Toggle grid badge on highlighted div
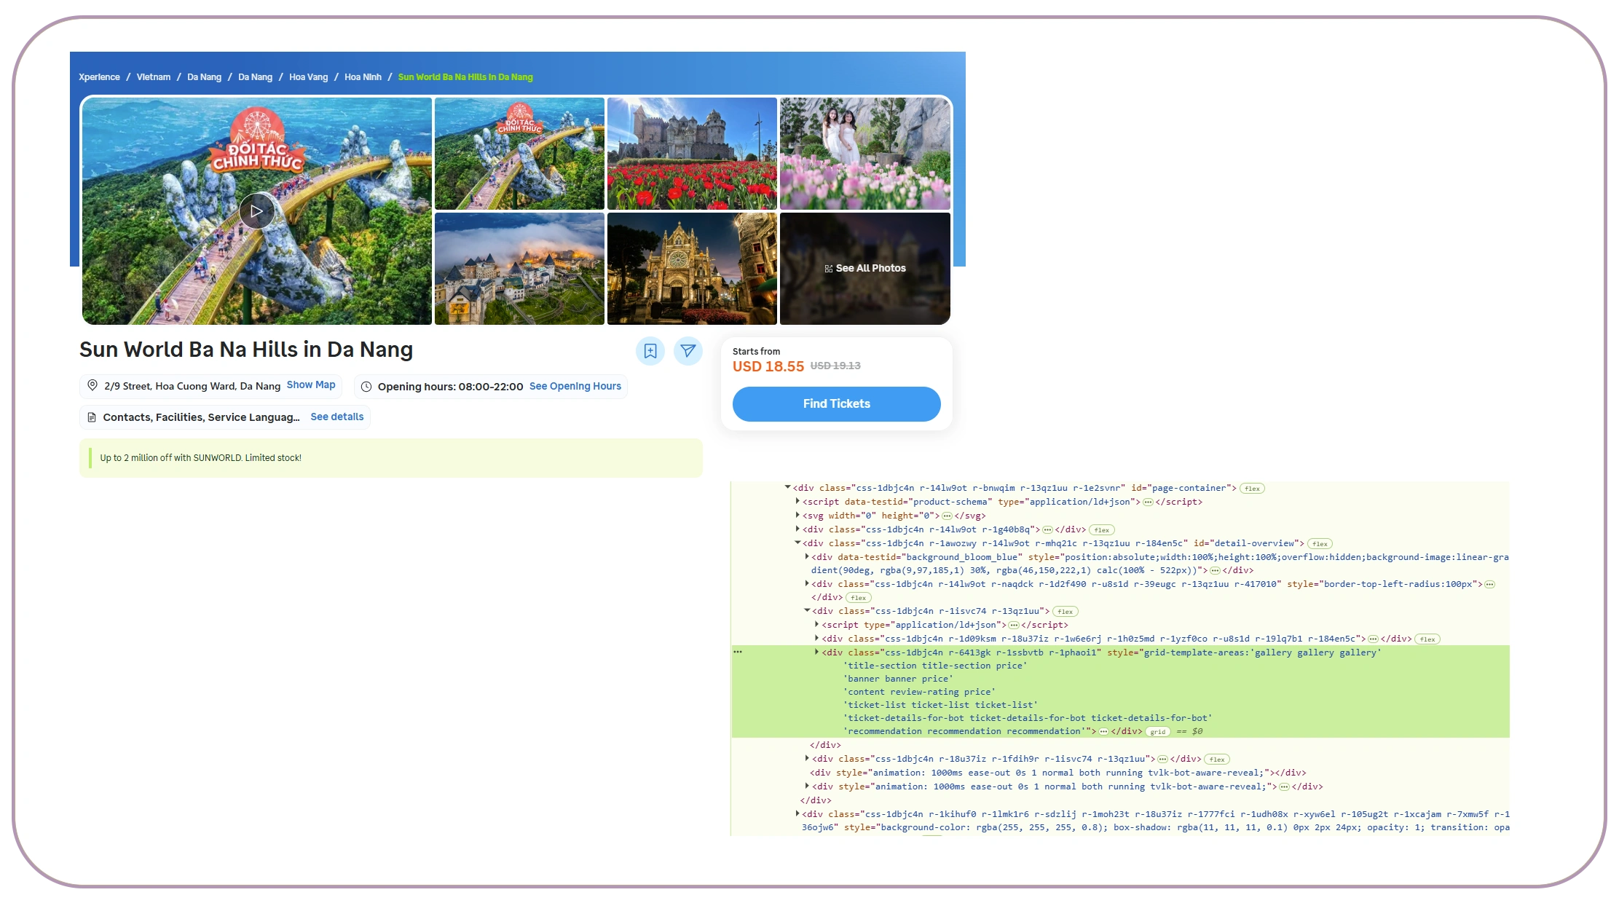 coord(1158,732)
